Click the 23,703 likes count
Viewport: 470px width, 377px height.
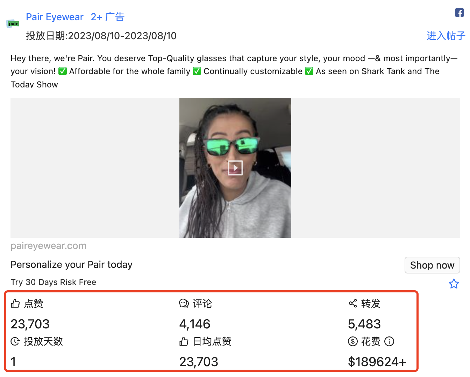pos(30,324)
